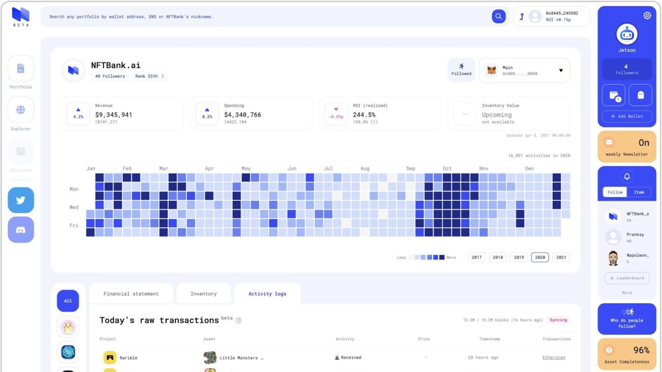Open the Rank 22nd sorter
This screenshot has width=662, height=372.
point(149,76)
